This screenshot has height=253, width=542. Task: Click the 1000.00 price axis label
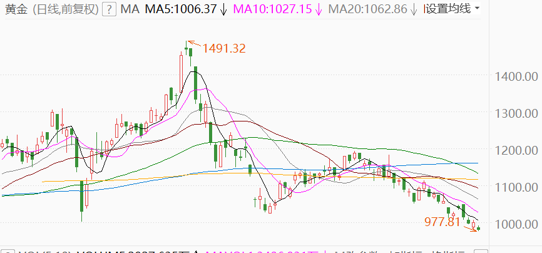pos(516,224)
